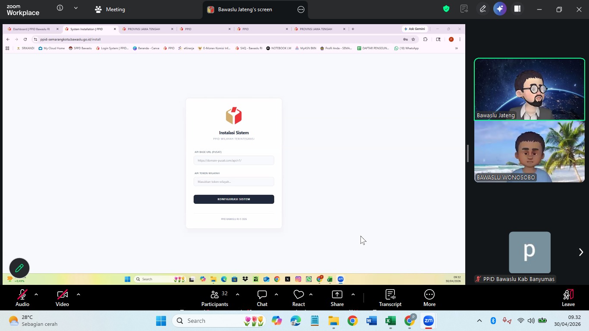Switch to first PROVINSI JAWA TENGAH tab
Viewport: 589px width, 331px height.
[x=147, y=29]
